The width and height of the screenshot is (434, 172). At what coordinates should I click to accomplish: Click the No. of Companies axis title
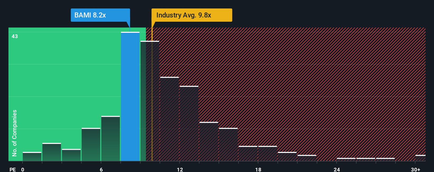[x=15, y=133]
